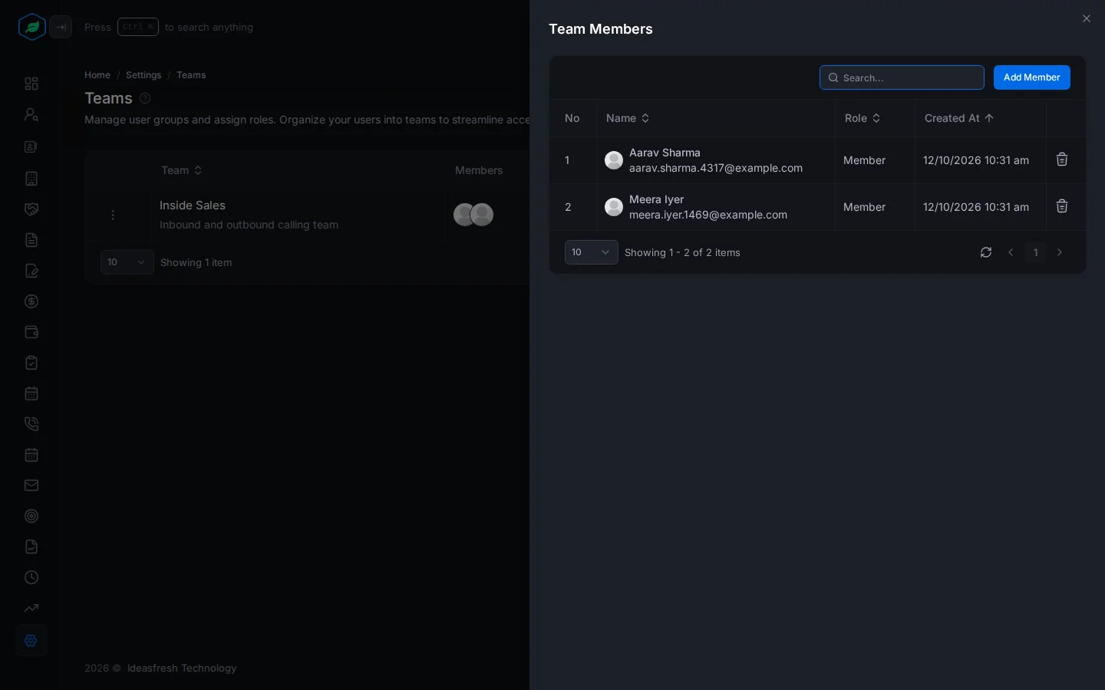
Task: Refresh the team members list
Action: tap(986, 252)
